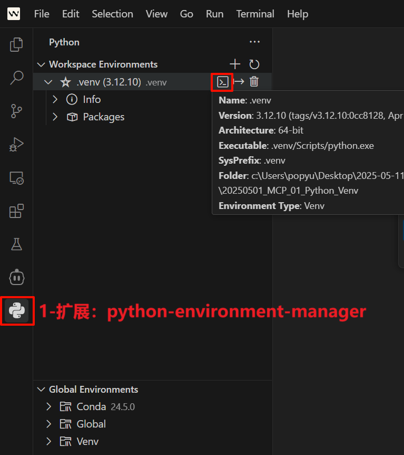404x455 pixels.
Task: Click the Python panel title
Action: tap(64, 42)
